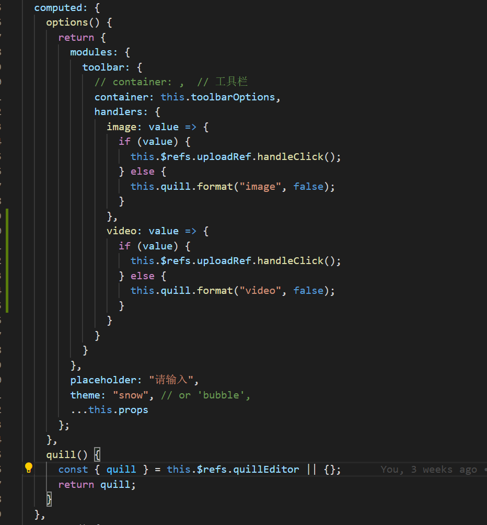The width and height of the screenshot is (487, 525).
Task: Click 'quillEditor' in the const line
Action: 266,470
